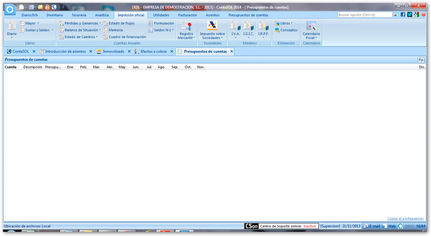
Task: Click the Facebook icon in top bar
Action: (403, 15)
